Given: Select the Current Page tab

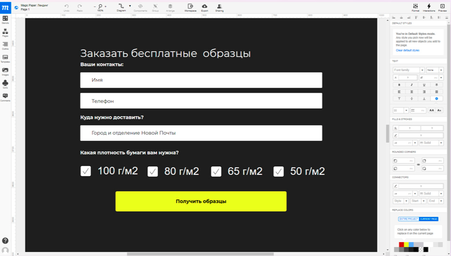Looking at the screenshot, I should pyautogui.click(x=429, y=219).
